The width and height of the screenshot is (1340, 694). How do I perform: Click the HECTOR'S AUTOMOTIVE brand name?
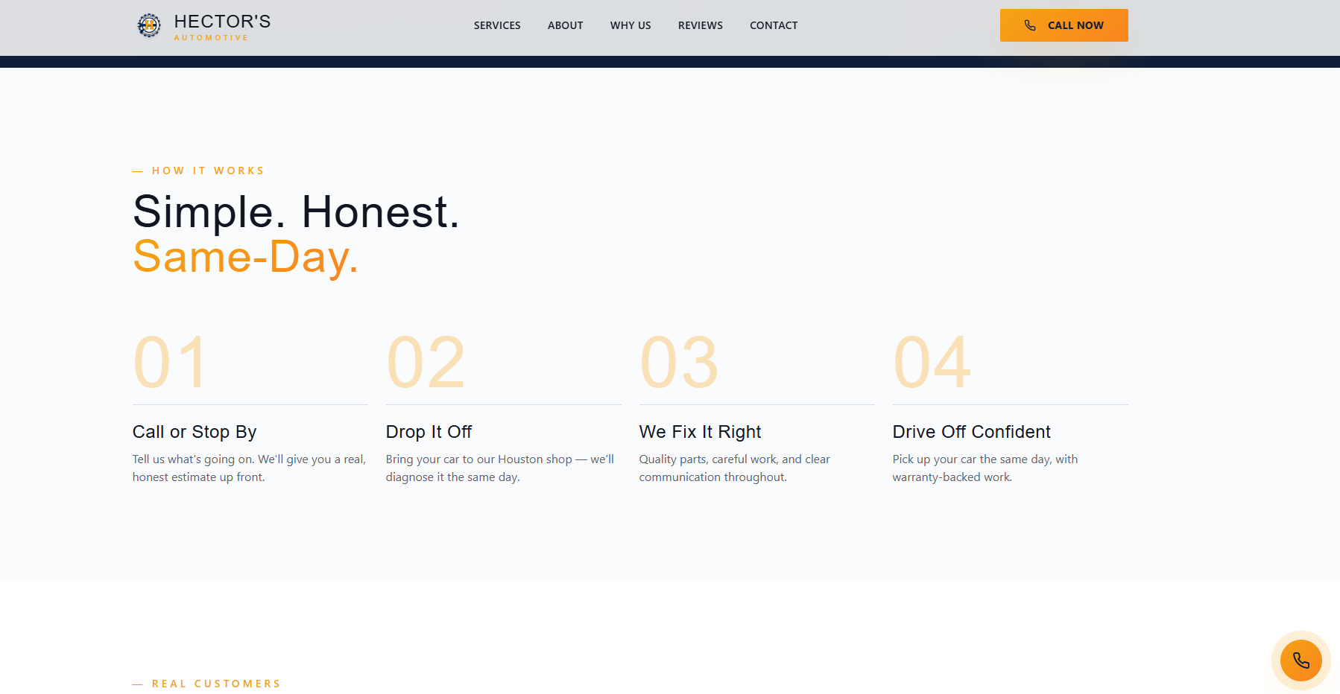(222, 27)
